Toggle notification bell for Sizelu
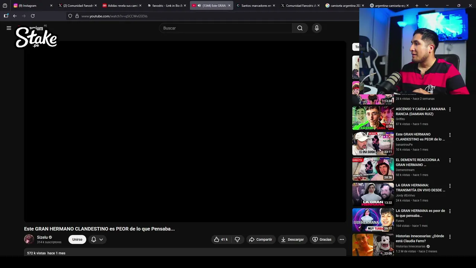Screen dimensions: 476x268 94,239
